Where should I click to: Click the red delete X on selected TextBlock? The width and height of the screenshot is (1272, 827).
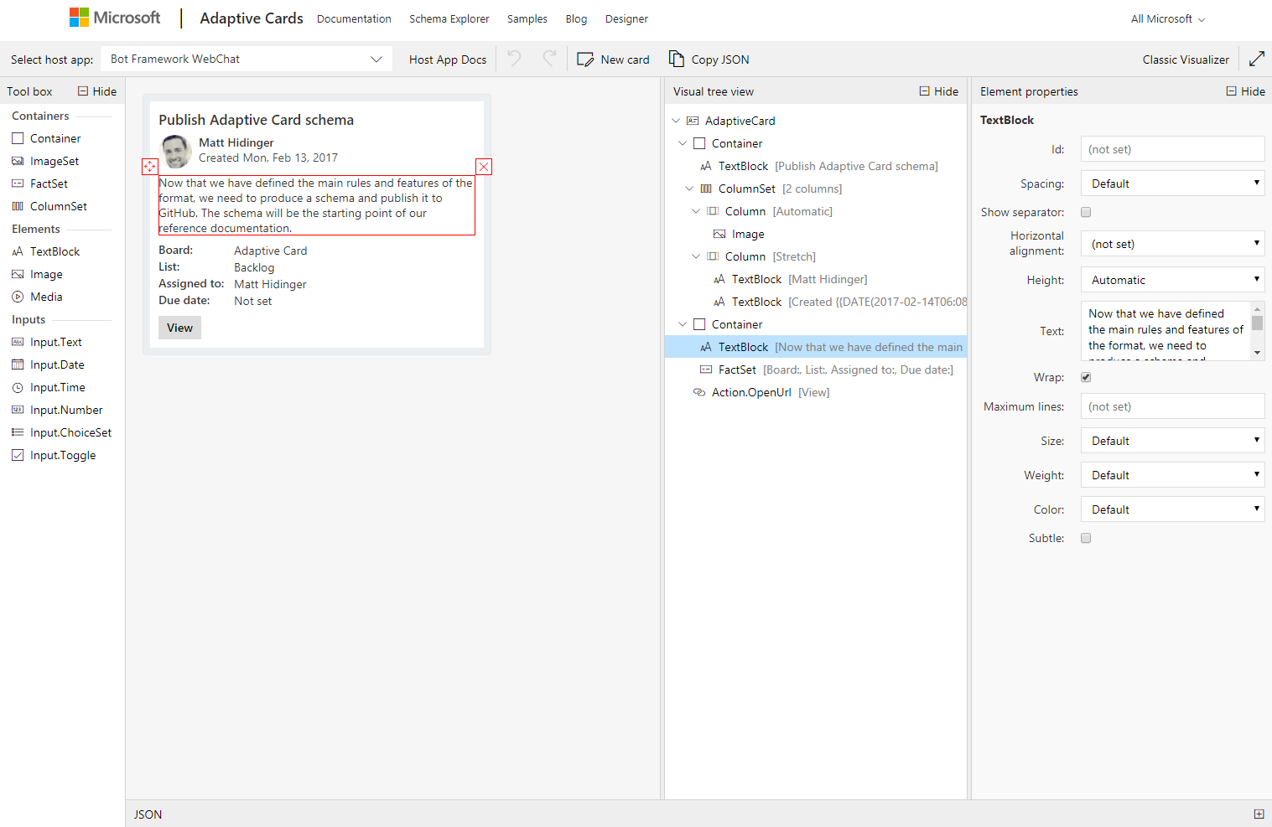point(484,167)
